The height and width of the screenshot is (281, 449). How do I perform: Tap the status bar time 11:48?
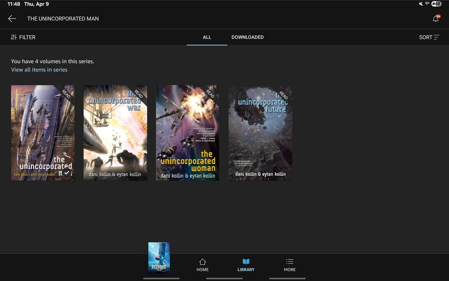point(13,4)
